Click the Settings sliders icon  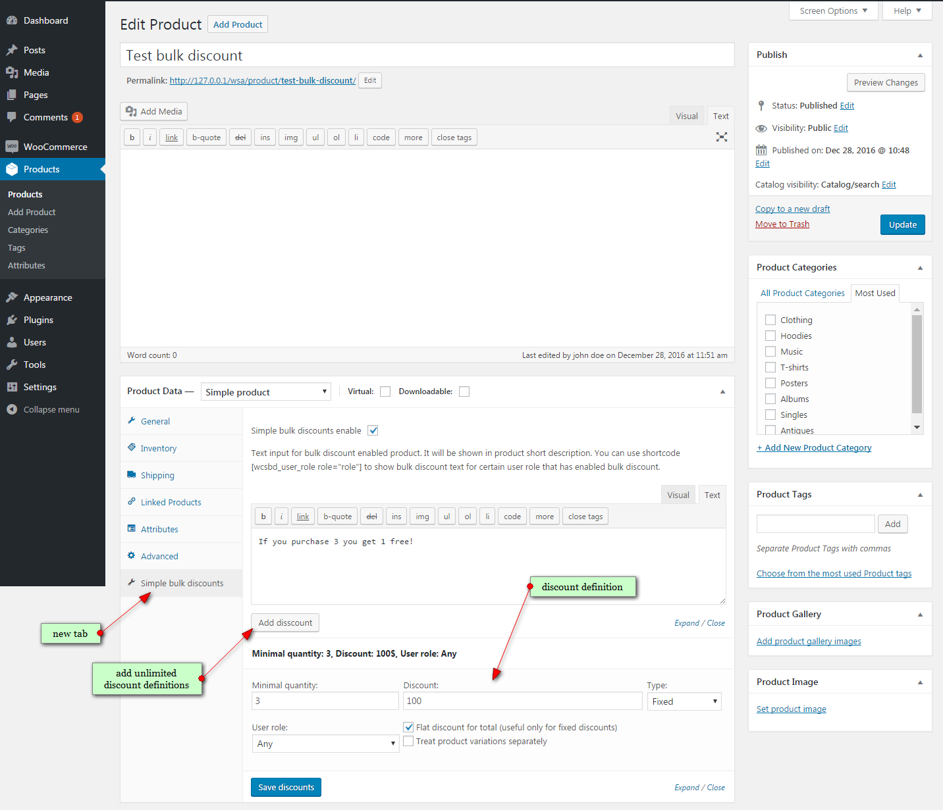pyautogui.click(x=12, y=387)
